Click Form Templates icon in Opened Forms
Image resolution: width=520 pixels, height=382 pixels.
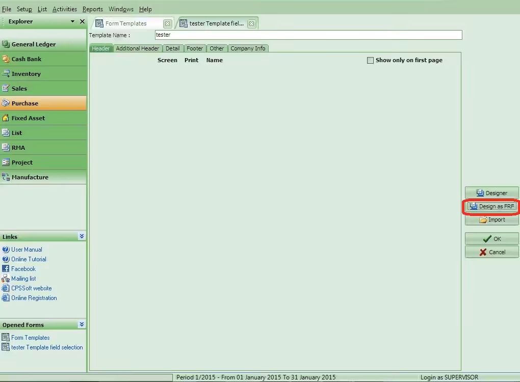tap(6, 338)
